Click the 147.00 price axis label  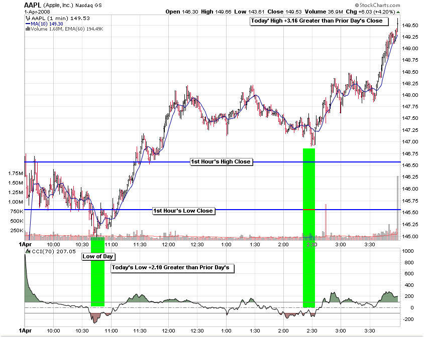point(410,142)
